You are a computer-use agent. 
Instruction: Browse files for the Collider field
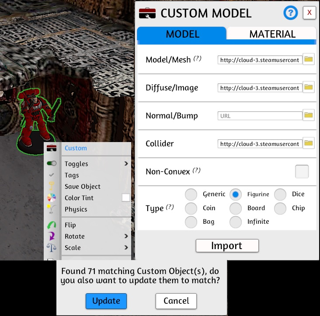pyautogui.click(x=308, y=143)
